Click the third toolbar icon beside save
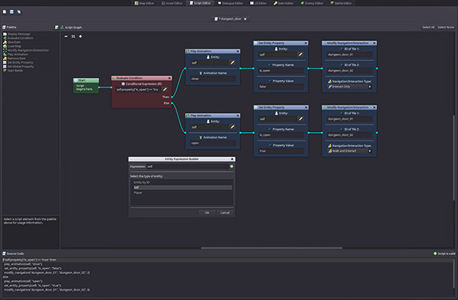This screenshot has height=300, width=458. pos(19,11)
